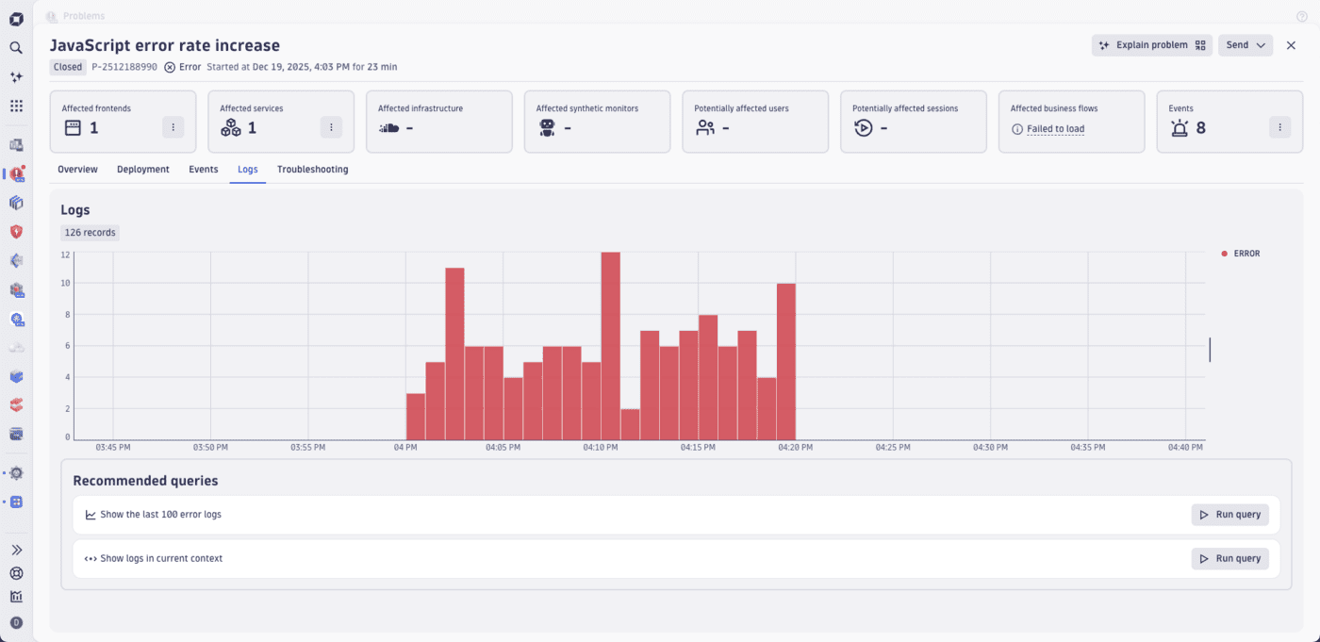Open the help icon near the sidebar bottom

[15, 573]
